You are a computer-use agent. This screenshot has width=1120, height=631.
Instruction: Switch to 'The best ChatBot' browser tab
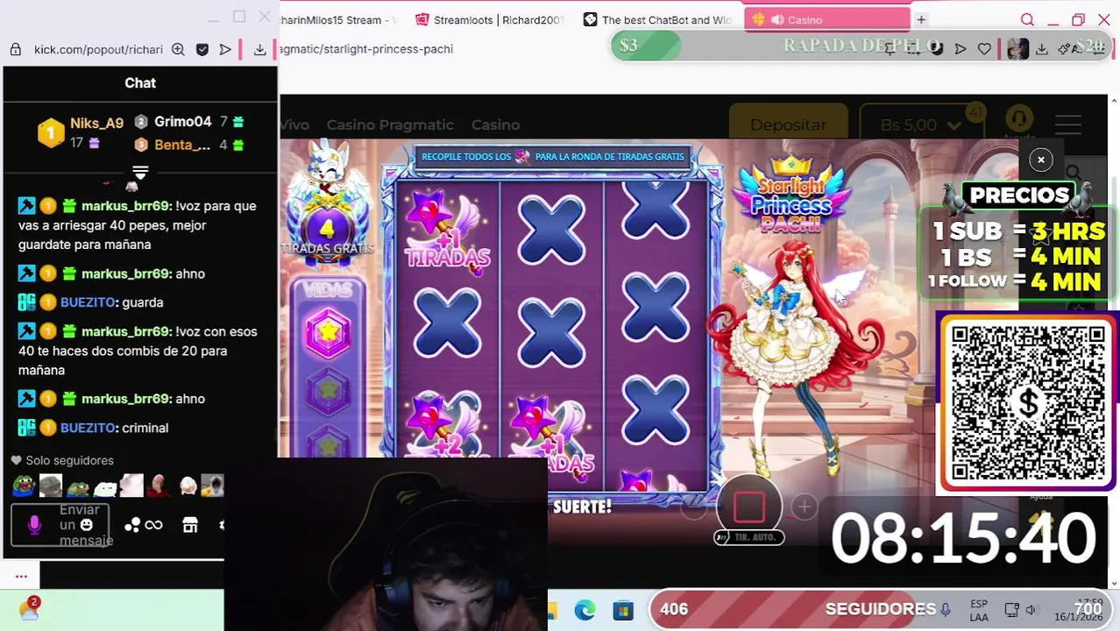click(657, 19)
